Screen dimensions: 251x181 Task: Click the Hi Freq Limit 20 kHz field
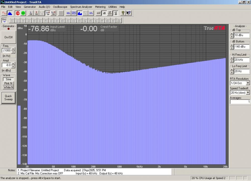242,60
